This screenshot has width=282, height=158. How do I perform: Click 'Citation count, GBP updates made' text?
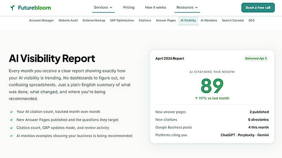pos(63,128)
